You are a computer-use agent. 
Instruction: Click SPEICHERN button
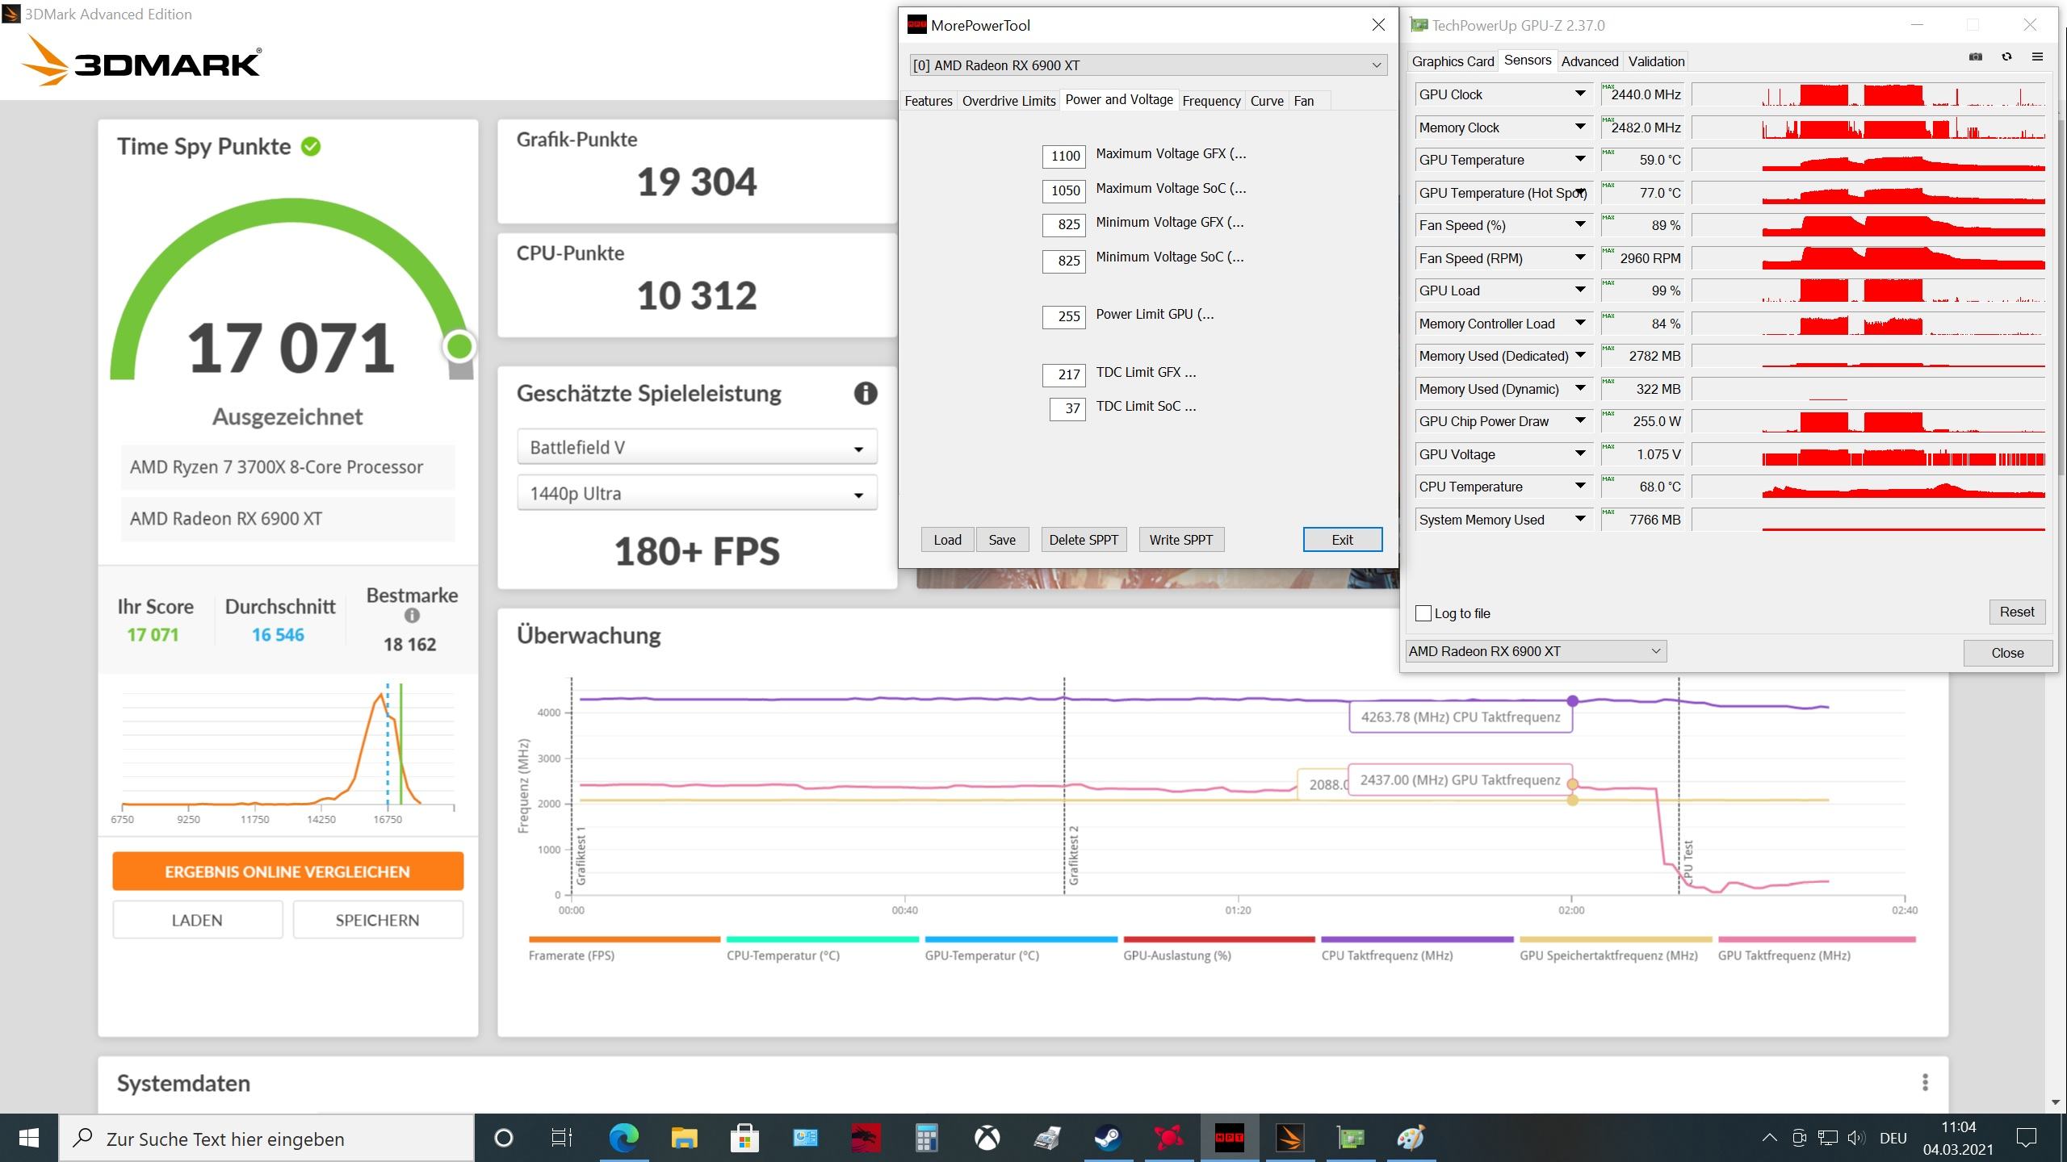[377, 920]
